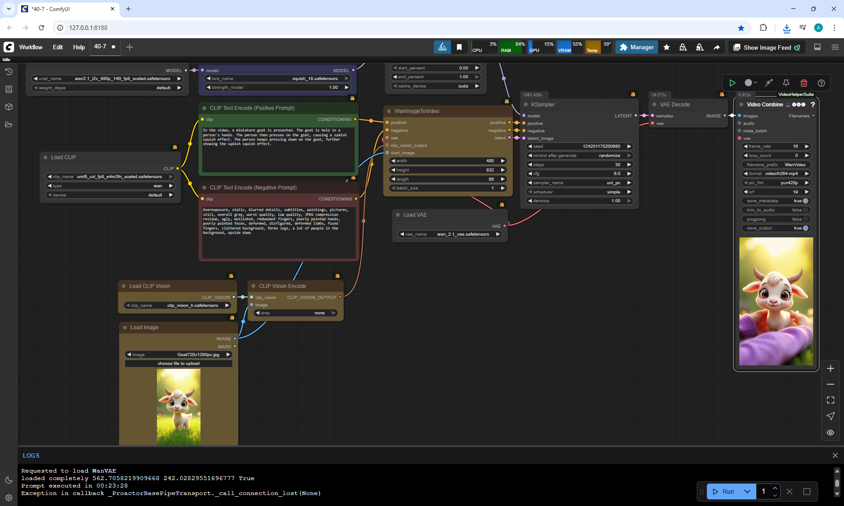Toggle save_output switch in Video Combine
Screen dimensions: 844x506
[x=805, y=228]
